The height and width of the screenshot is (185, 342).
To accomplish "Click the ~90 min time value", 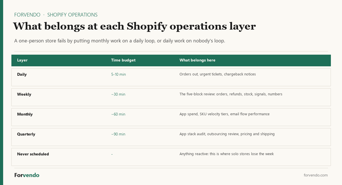I will click(118, 134).
